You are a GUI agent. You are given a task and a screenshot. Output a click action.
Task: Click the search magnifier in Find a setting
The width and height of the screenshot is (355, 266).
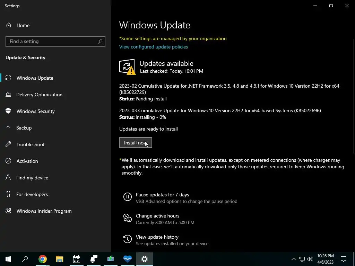click(100, 42)
